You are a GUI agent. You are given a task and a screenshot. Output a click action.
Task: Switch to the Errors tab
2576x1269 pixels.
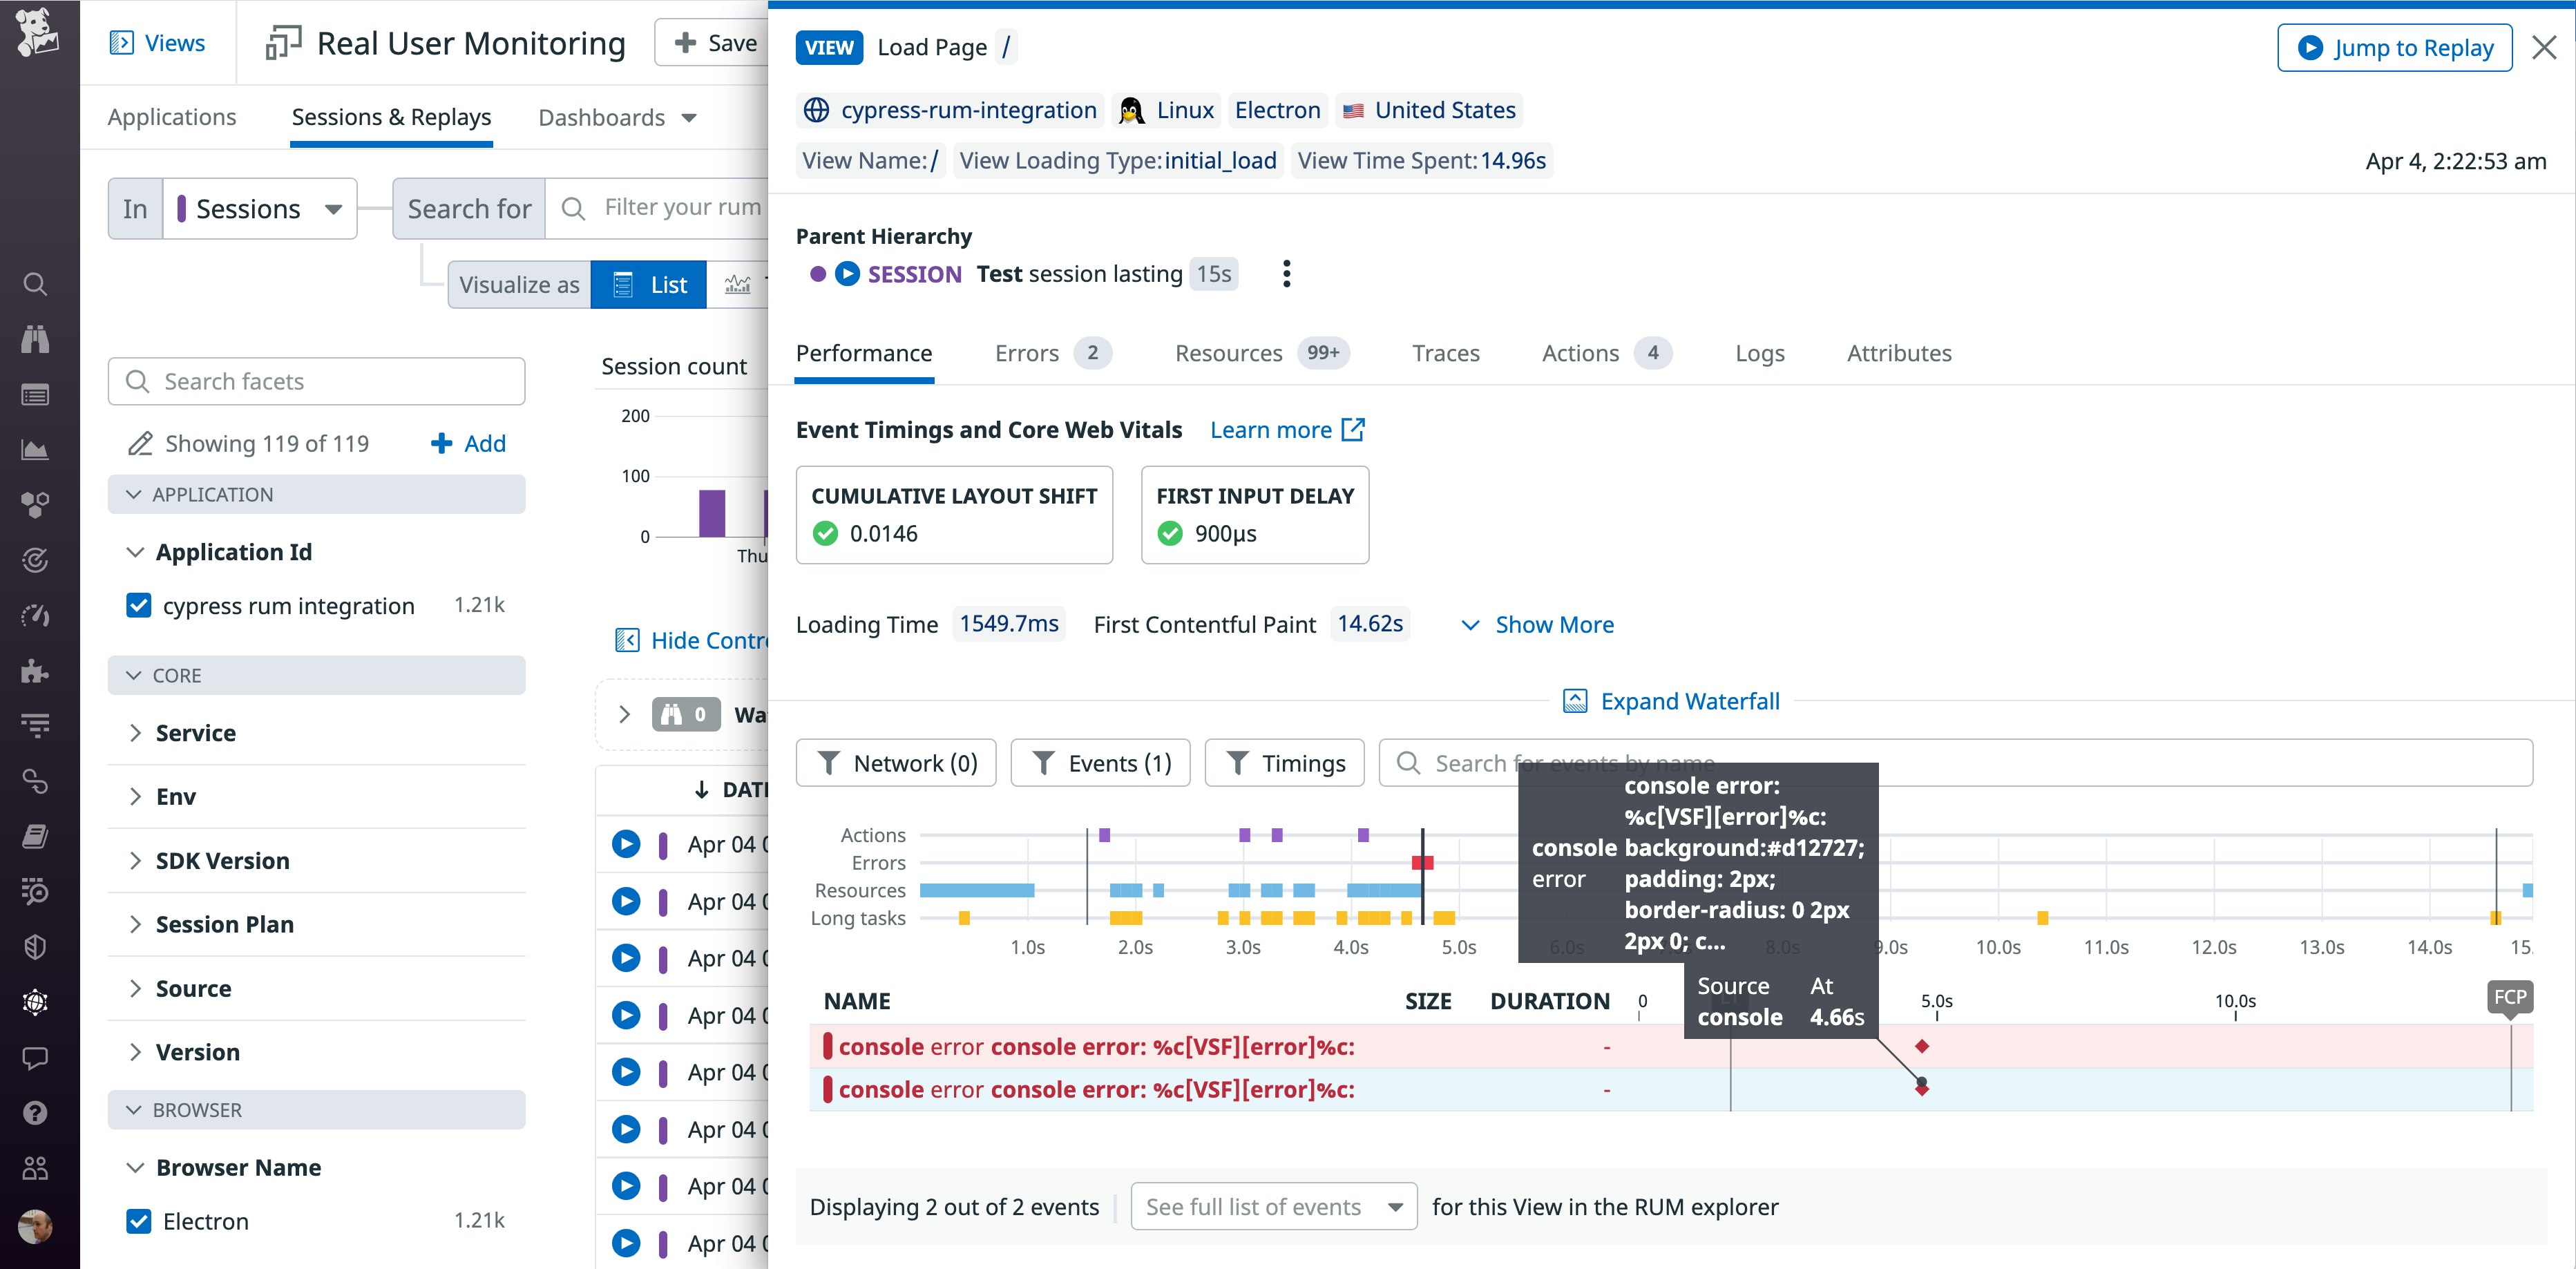click(1026, 352)
